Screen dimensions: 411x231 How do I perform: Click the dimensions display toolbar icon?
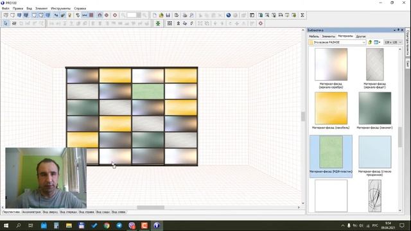(84, 15)
